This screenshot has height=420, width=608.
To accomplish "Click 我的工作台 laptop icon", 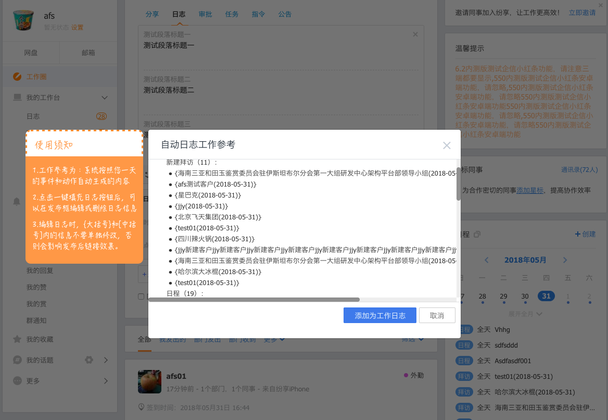I will tap(17, 97).
